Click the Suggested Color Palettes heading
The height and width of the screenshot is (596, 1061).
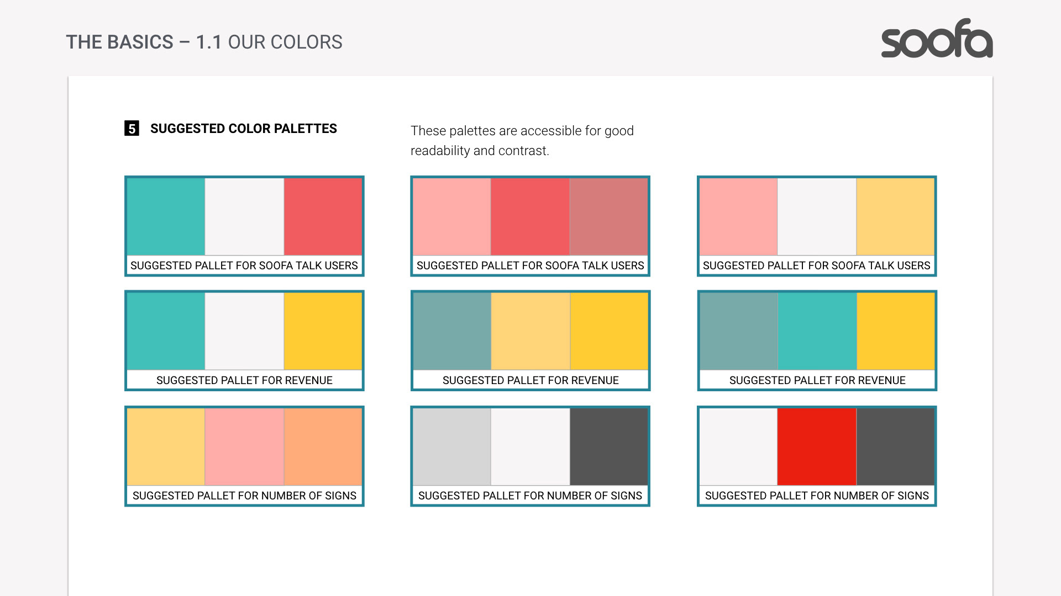tap(243, 129)
